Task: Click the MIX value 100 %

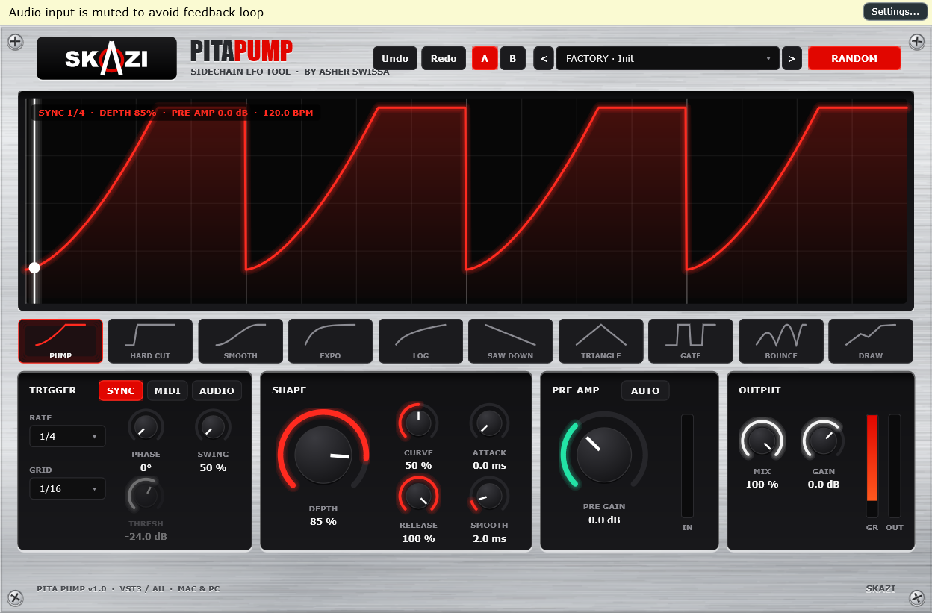Action: pyautogui.click(x=762, y=484)
